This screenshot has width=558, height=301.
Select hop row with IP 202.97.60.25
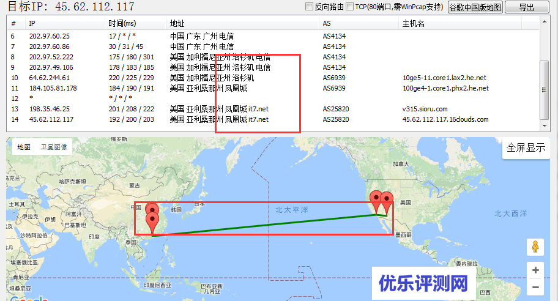tap(273, 36)
